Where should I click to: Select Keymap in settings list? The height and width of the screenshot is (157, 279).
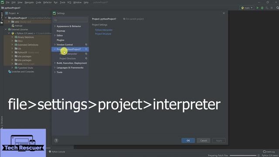(x=61, y=31)
